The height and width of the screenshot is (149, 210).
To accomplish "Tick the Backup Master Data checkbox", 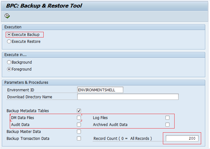I will tap(79, 132).
